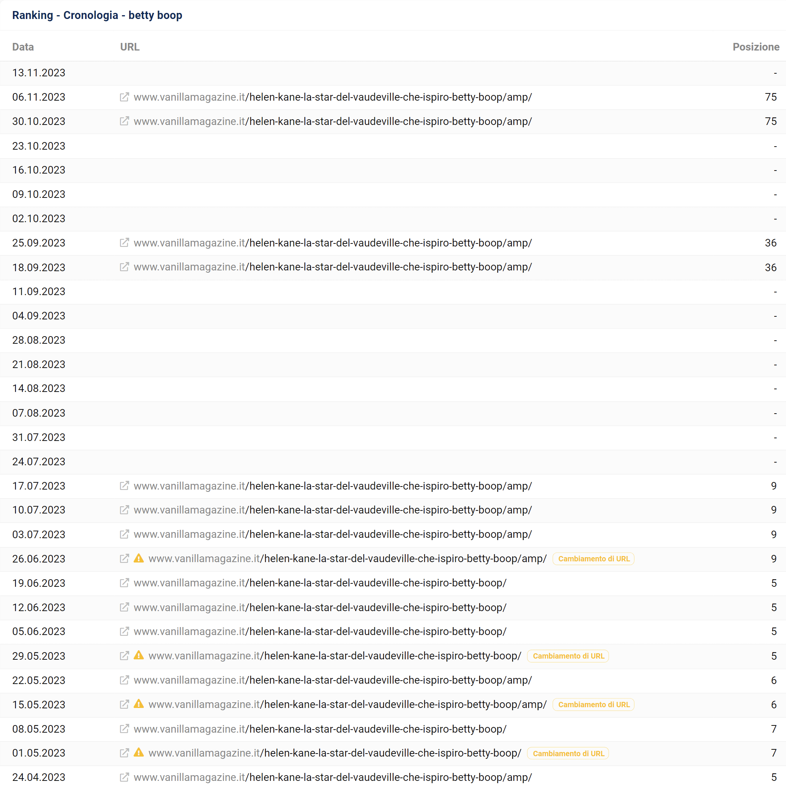The width and height of the screenshot is (786, 790).
Task: Open the amp URL dated 24.04.2023
Action: (333, 777)
